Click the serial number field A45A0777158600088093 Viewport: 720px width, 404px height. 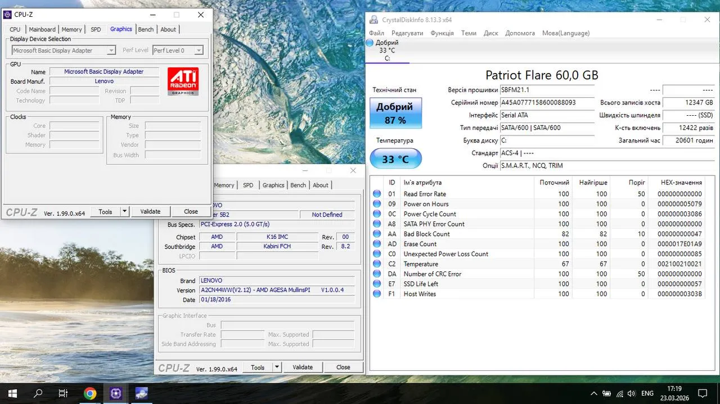547,103
